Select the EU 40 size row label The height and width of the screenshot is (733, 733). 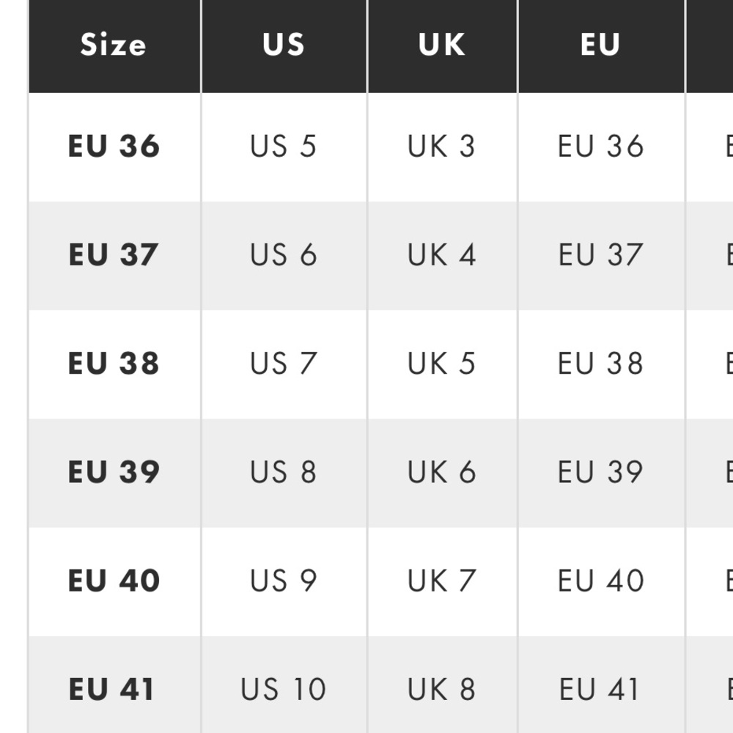coord(114,581)
